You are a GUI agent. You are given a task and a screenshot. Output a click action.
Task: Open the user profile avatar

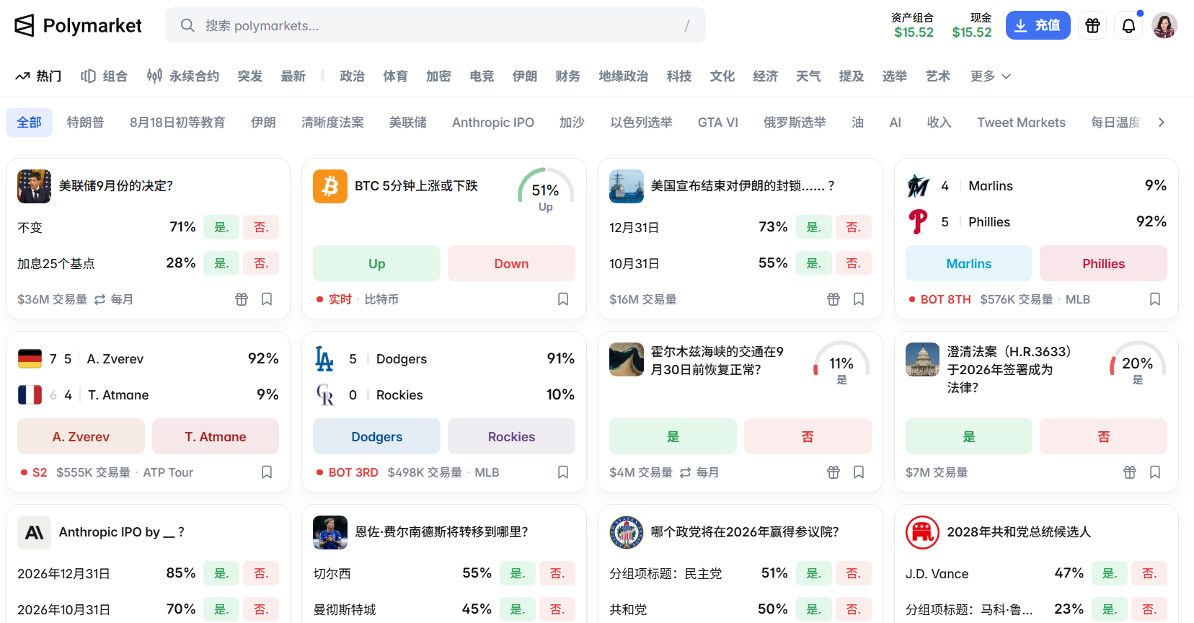(1164, 26)
